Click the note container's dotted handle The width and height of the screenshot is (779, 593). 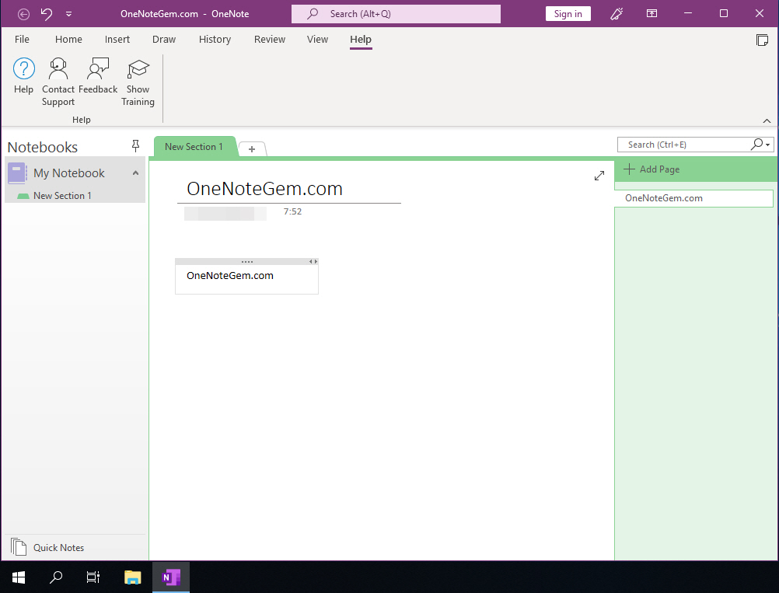tap(247, 262)
